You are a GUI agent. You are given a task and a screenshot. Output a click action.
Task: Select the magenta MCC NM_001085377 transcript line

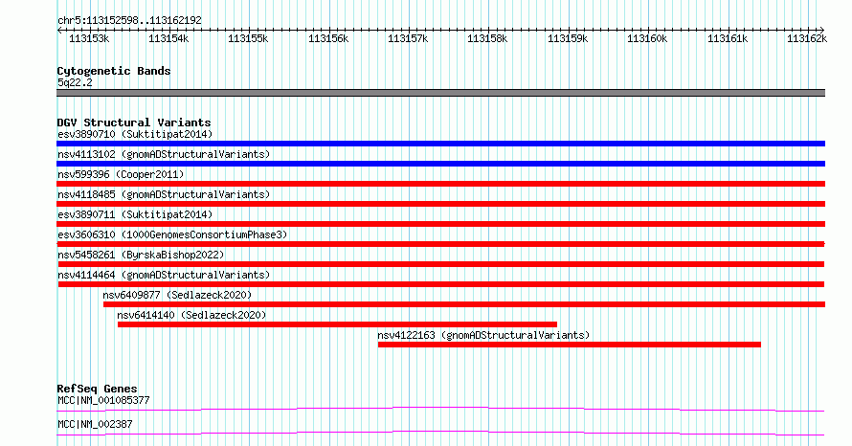click(440, 409)
